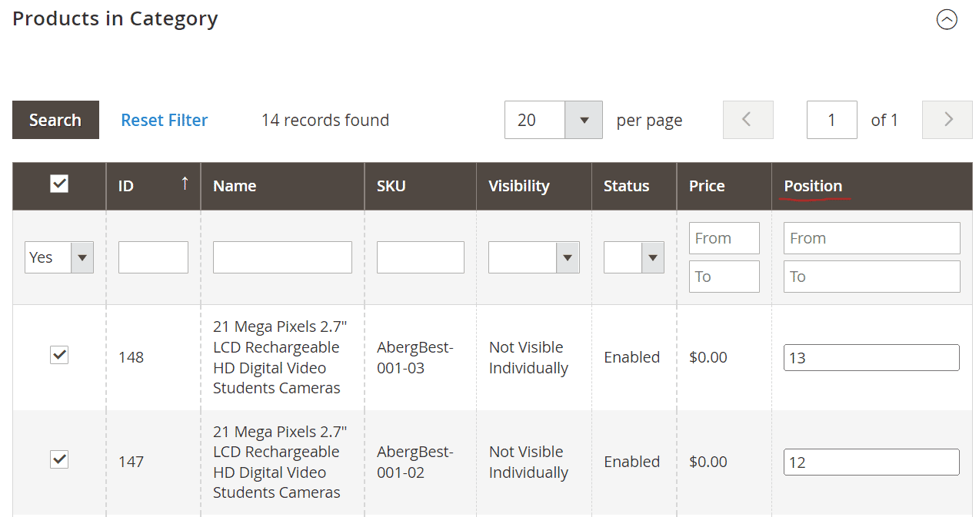Click Enabled status in row 148

[x=632, y=357]
